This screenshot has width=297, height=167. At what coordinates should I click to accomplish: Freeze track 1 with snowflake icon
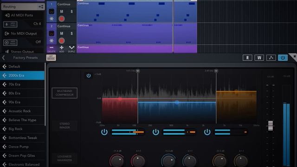[52, 19]
